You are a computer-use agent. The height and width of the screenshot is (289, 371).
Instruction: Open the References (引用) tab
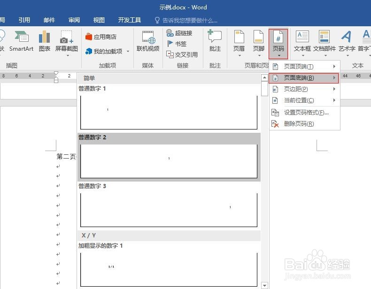[x=24, y=20]
